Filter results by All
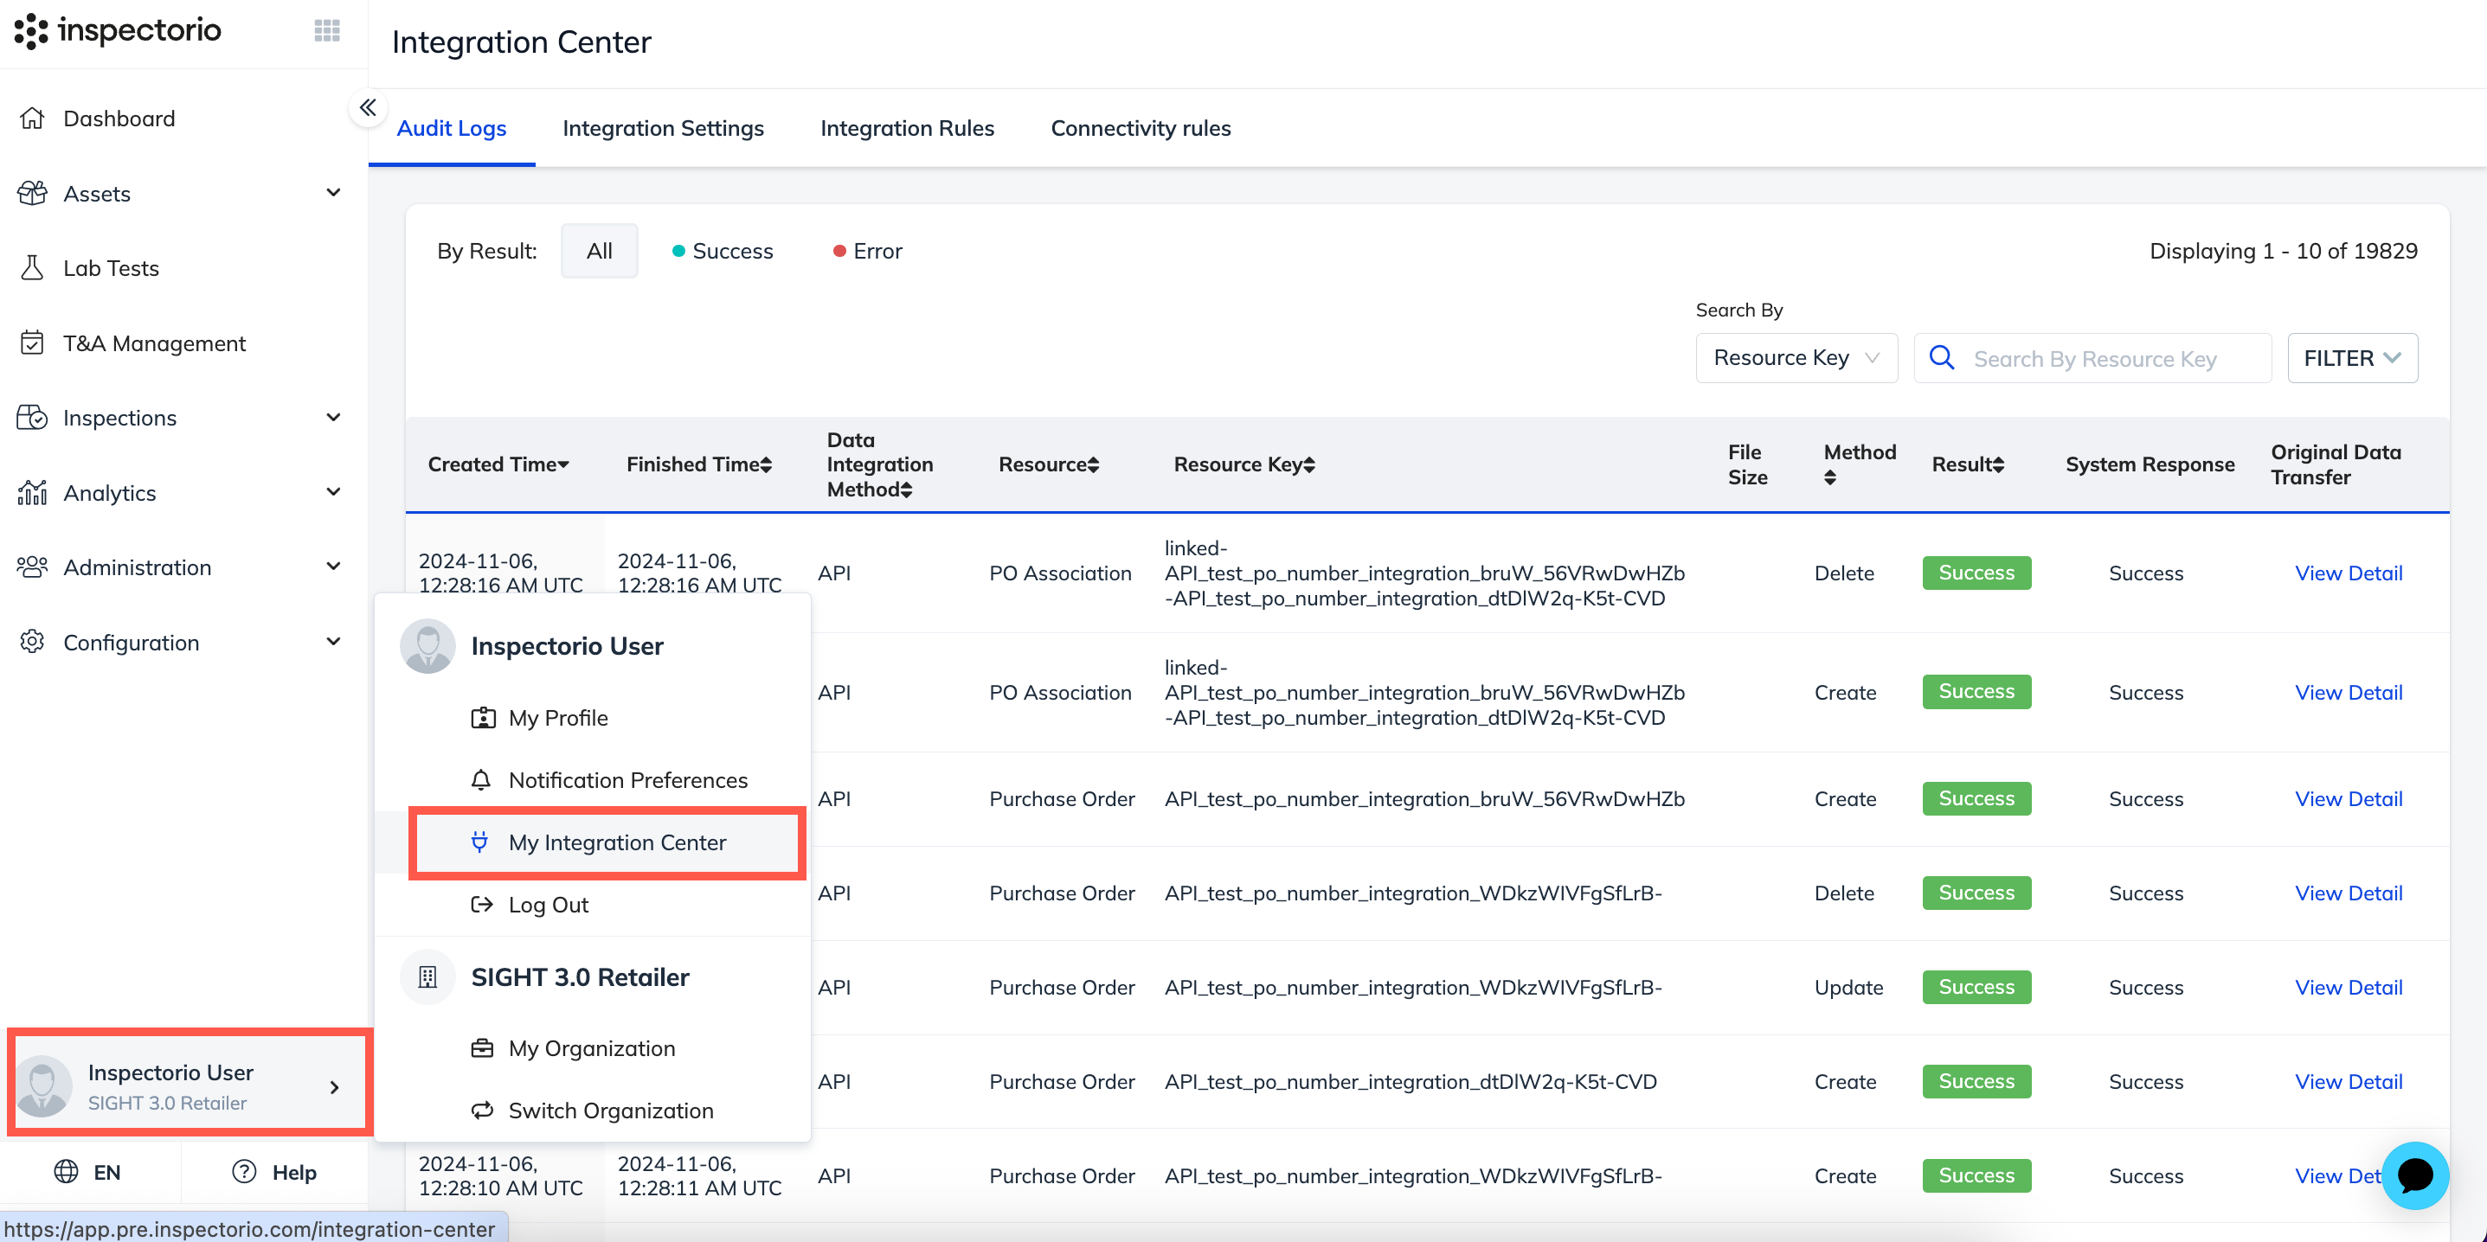The height and width of the screenshot is (1242, 2487). pyautogui.click(x=600, y=251)
